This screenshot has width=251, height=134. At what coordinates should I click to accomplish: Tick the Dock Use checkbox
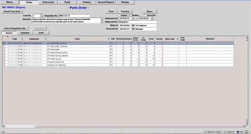point(145,15)
